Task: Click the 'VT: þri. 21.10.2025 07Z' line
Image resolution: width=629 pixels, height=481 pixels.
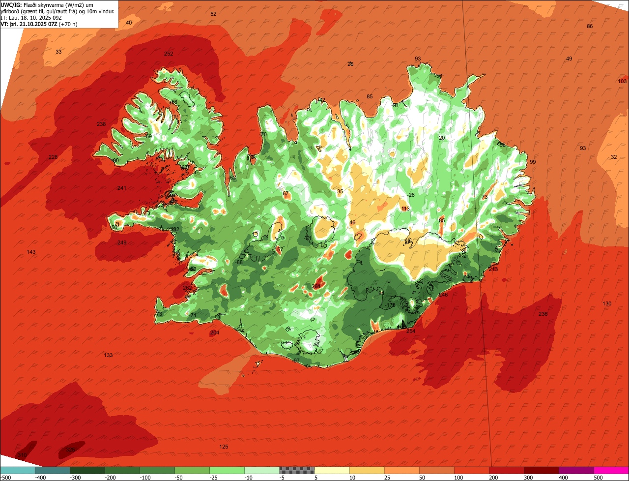Action: (39, 24)
